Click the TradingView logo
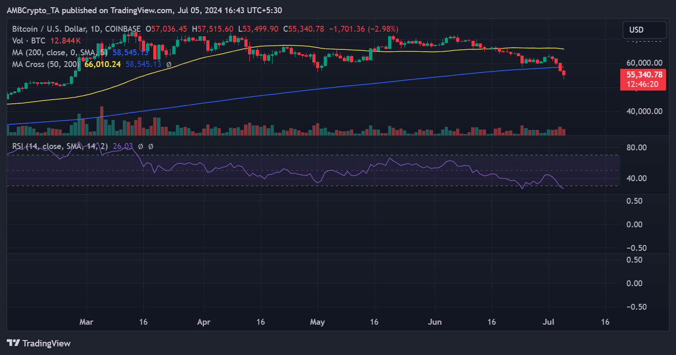The image size is (676, 355). click(x=39, y=343)
